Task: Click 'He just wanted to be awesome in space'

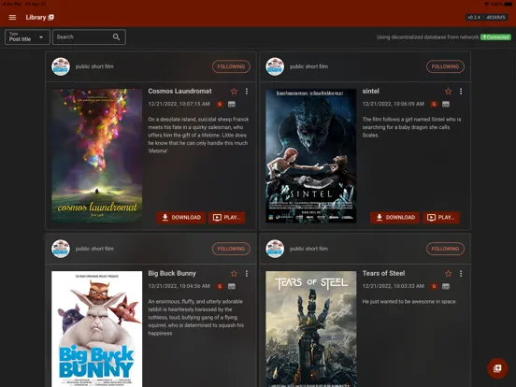Action: click(408, 301)
